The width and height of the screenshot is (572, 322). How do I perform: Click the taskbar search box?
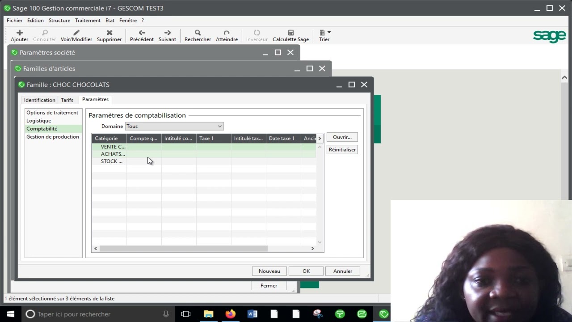coord(98,314)
